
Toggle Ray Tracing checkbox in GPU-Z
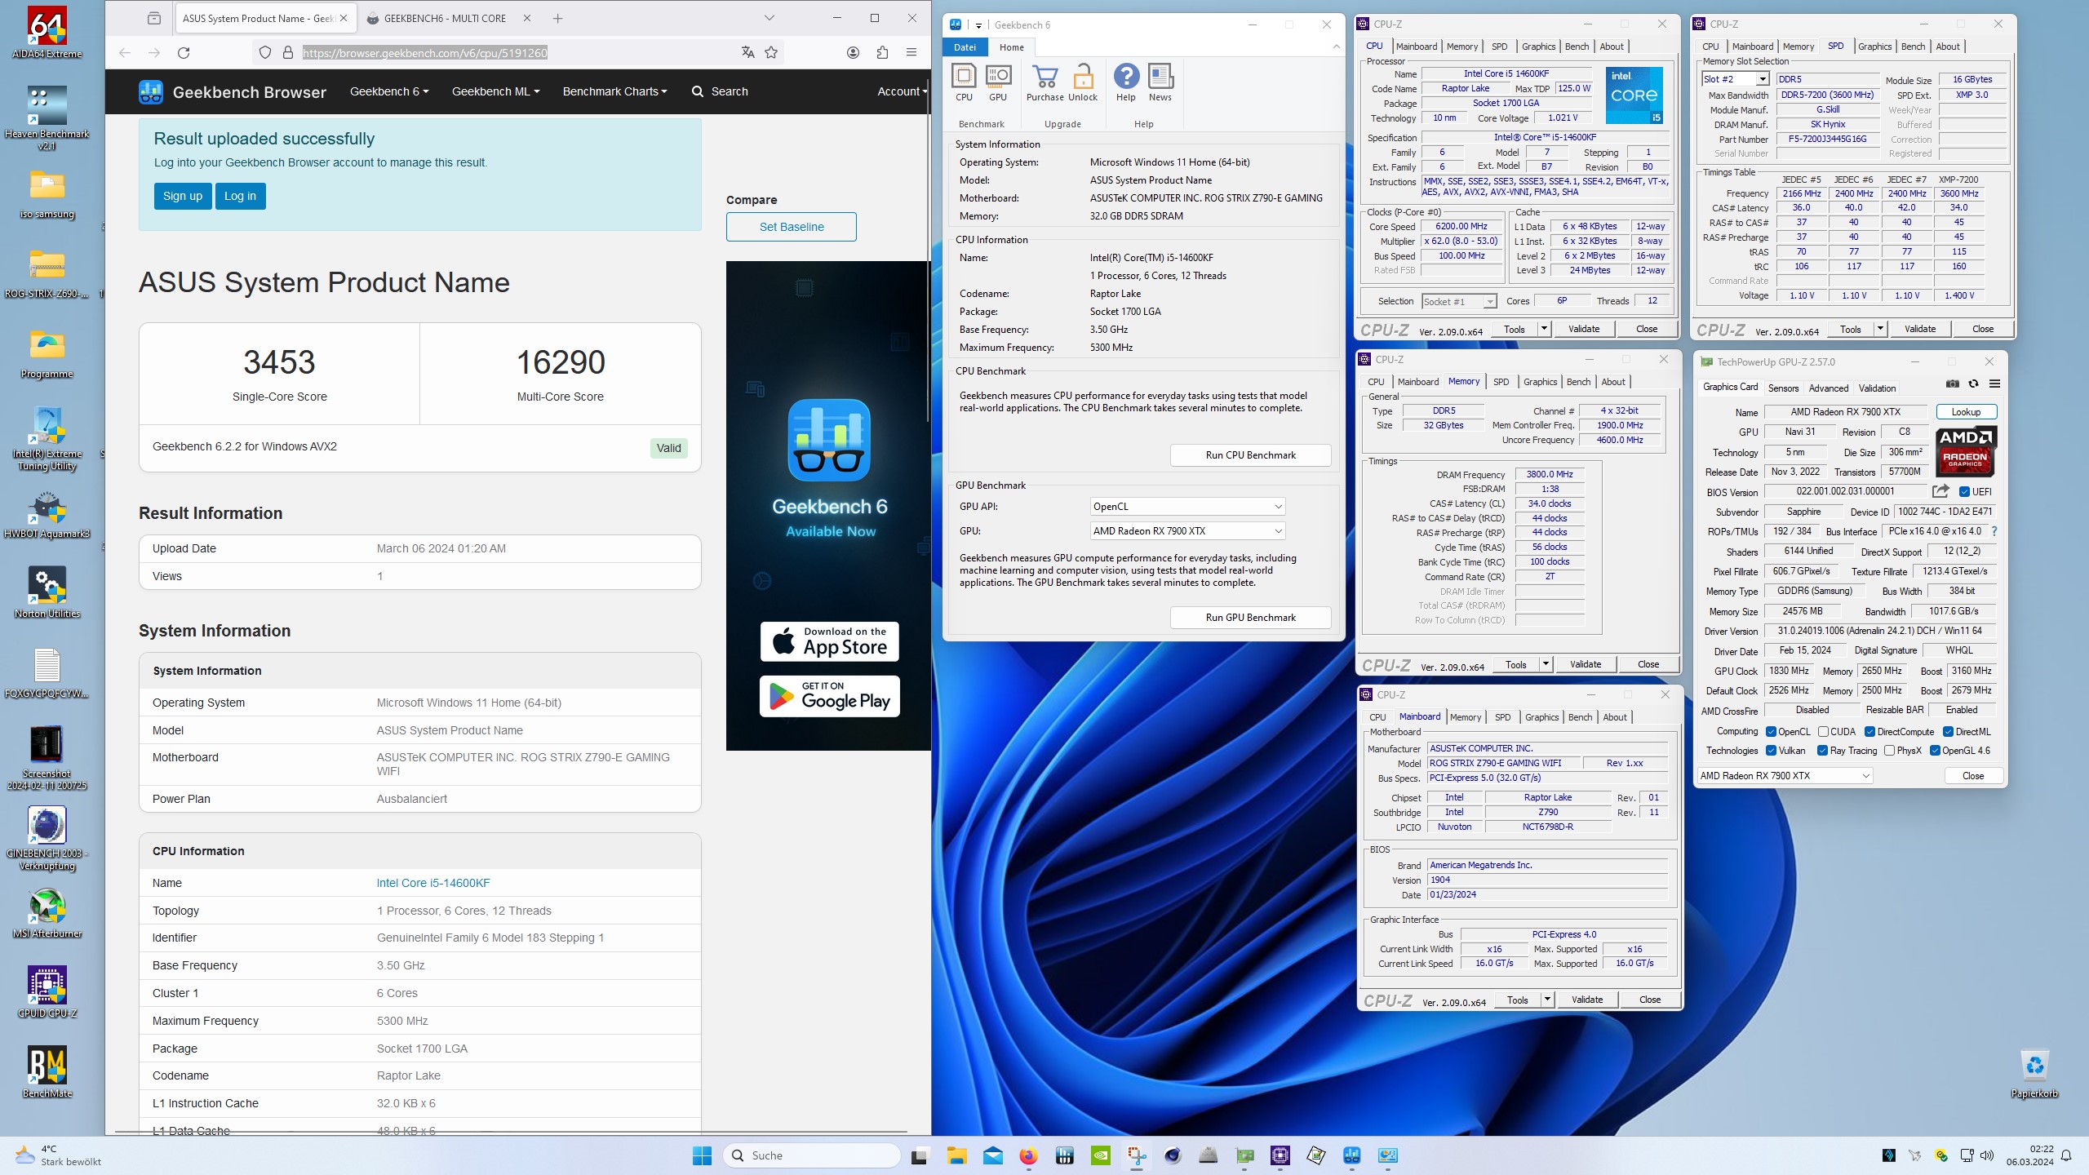[1823, 751]
